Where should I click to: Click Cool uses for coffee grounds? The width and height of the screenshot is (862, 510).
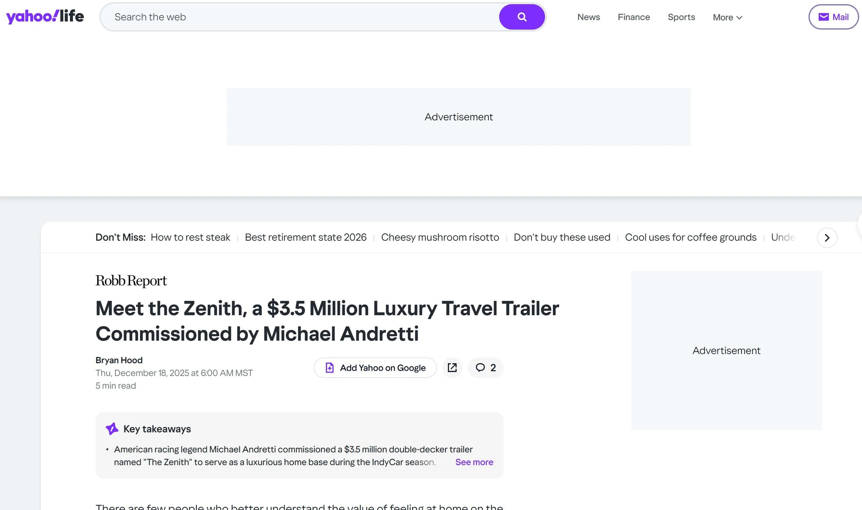pos(690,237)
